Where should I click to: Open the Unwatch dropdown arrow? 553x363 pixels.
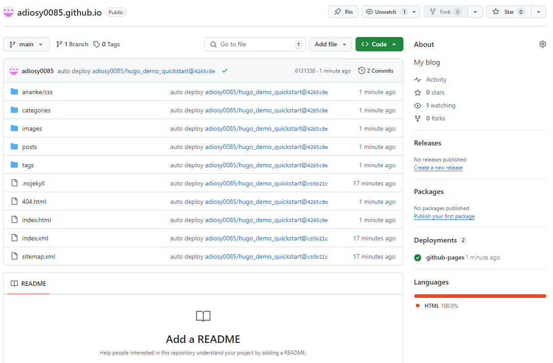point(414,12)
